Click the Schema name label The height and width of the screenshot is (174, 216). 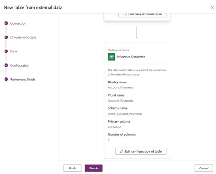point(118,108)
